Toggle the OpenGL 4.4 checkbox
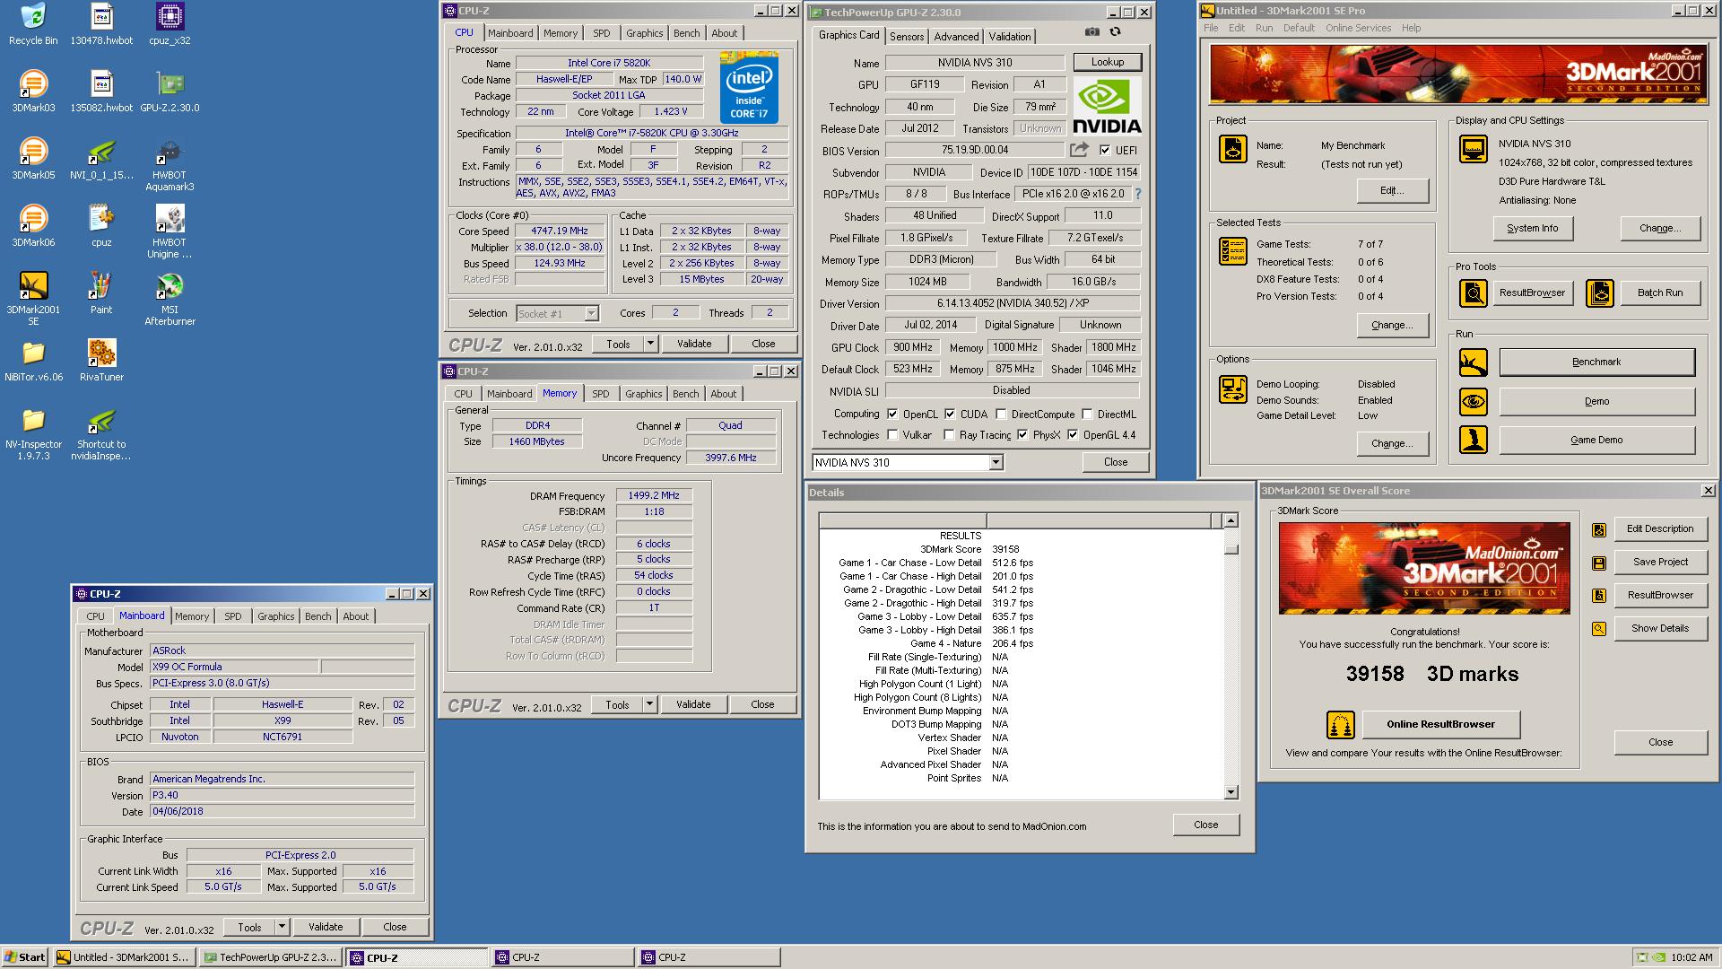Image resolution: width=1722 pixels, height=969 pixels. point(1073,435)
